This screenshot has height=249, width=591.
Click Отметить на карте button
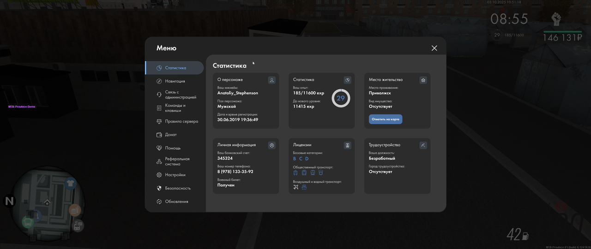(x=386, y=119)
